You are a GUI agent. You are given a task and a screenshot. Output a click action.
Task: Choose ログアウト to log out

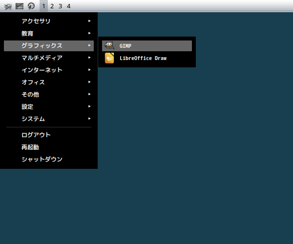click(49, 135)
